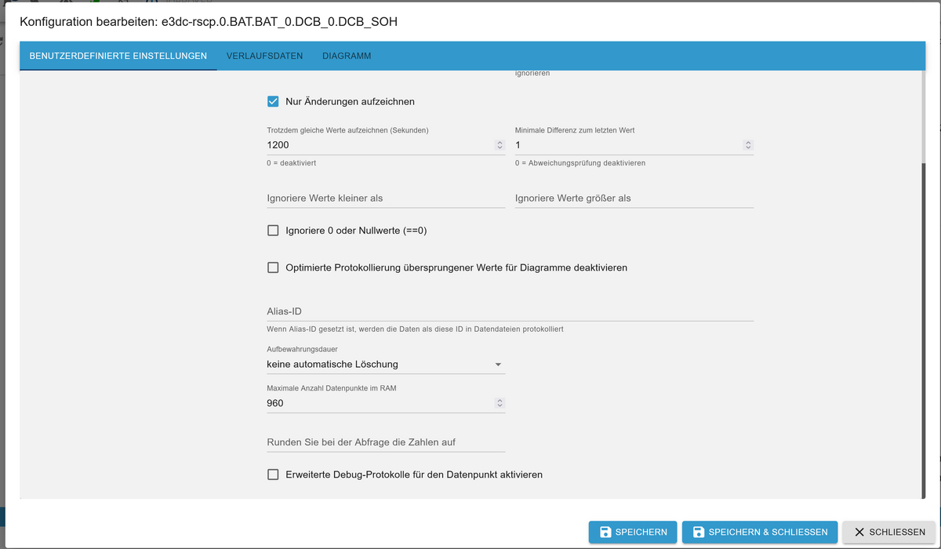Click the stepper arrows on the 1200 seconds field
The width and height of the screenshot is (941, 549).
pos(500,145)
